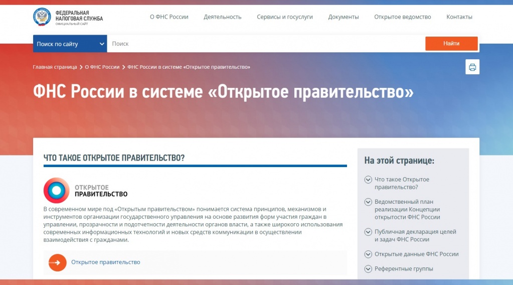This screenshot has width=513, height=285.
Task: Open the Контакты menu
Action: point(459,17)
